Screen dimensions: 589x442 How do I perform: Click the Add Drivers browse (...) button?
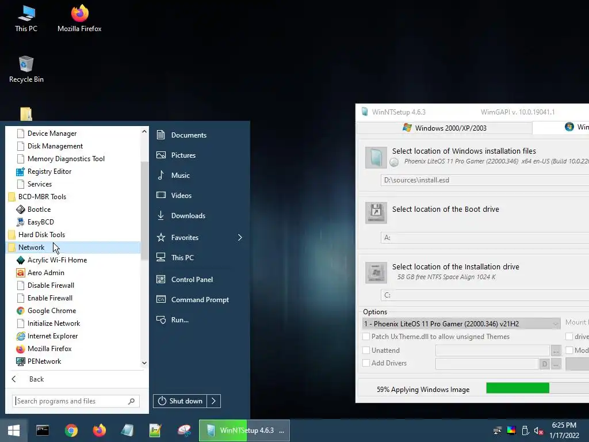tap(556, 364)
